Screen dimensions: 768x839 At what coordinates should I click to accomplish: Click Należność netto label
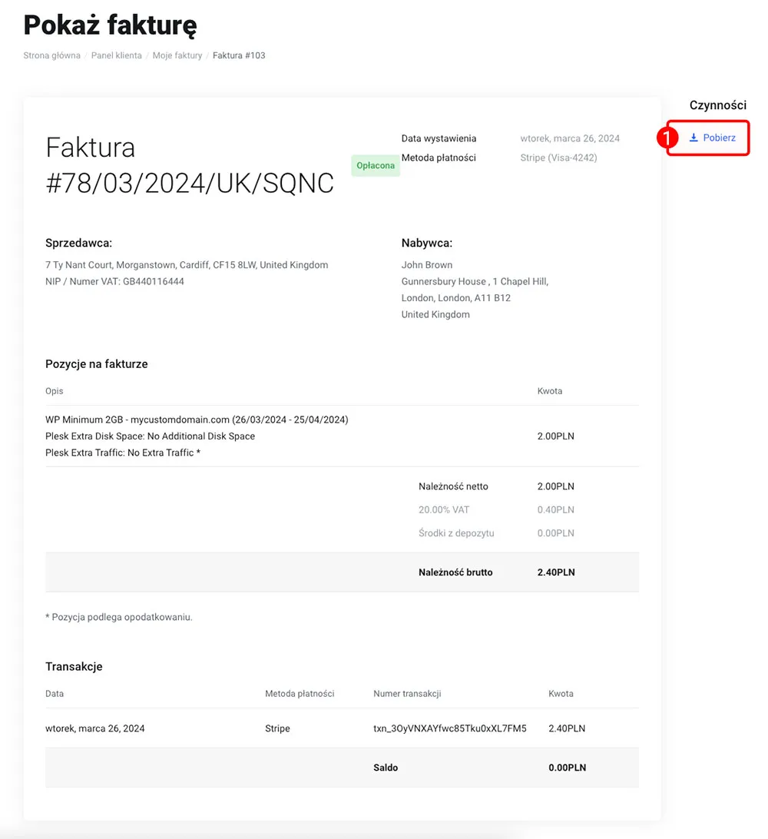point(454,486)
